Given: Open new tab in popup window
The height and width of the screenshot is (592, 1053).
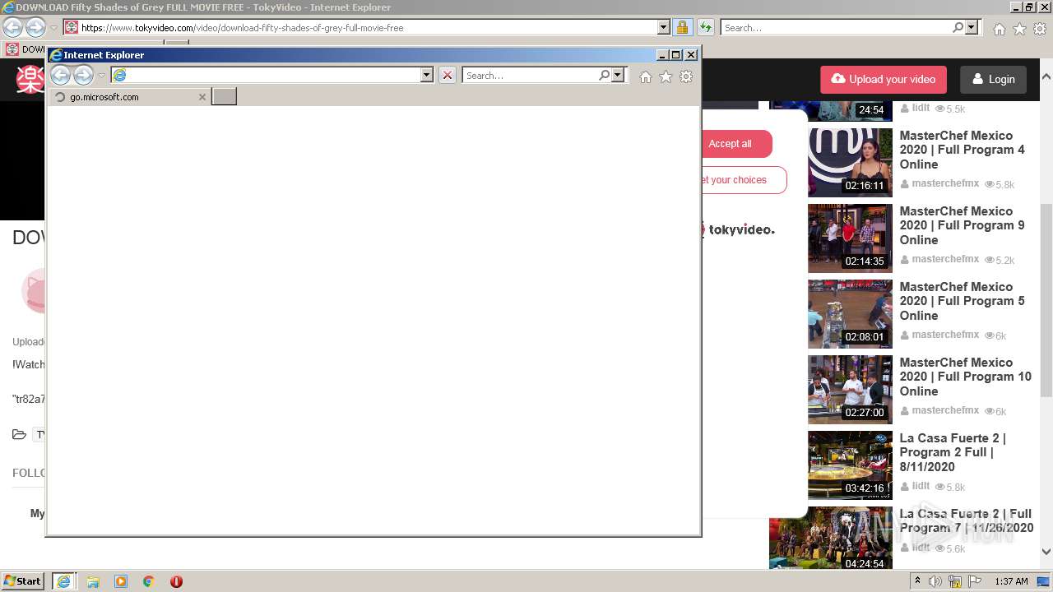Looking at the screenshot, I should coord(224,97).
